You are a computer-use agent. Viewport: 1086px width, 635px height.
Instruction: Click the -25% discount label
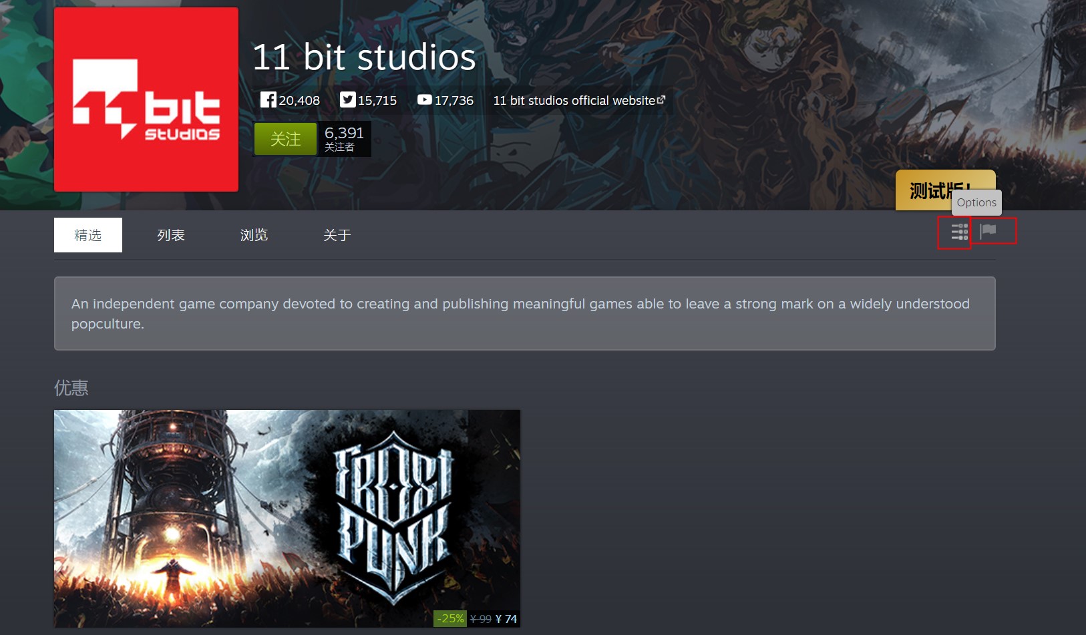[x=450, y=619]
